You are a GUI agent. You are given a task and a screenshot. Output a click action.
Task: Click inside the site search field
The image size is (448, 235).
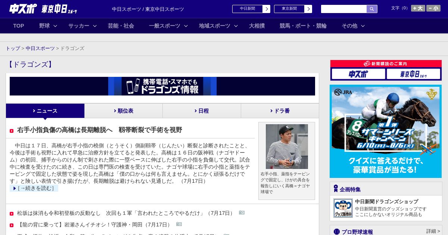click(344, 9)
